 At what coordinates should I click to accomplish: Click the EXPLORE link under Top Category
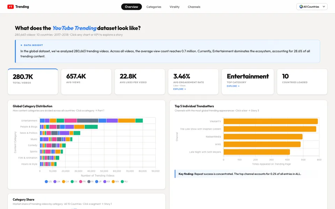[x=233, y=86]
